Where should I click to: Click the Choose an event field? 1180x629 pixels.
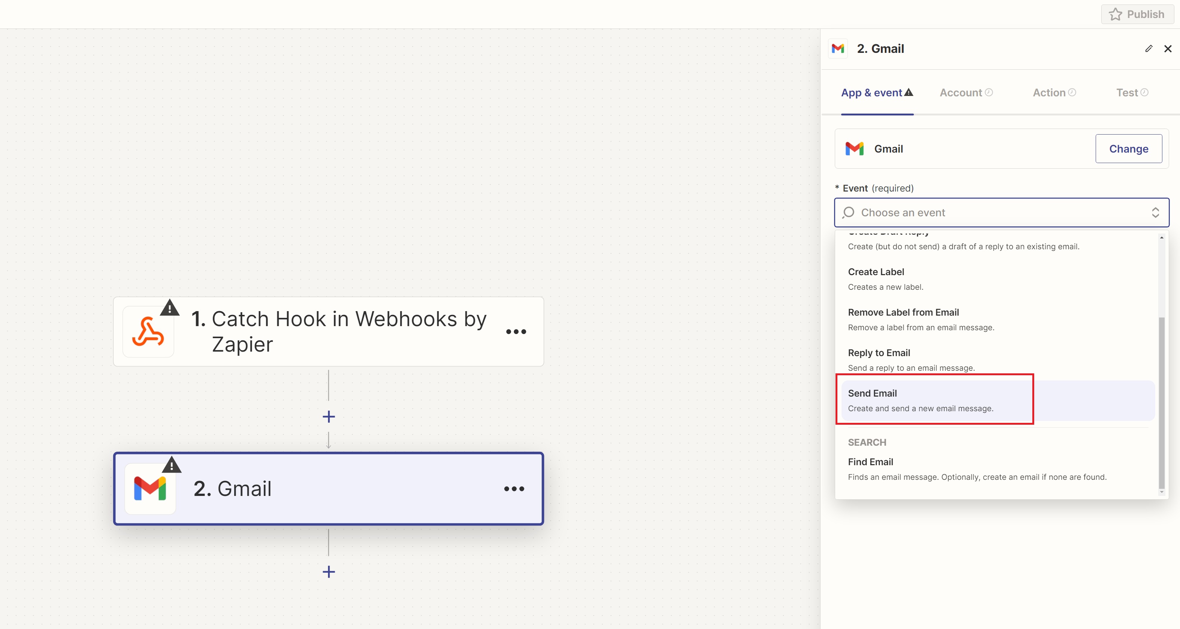(x=1001, y=213)
